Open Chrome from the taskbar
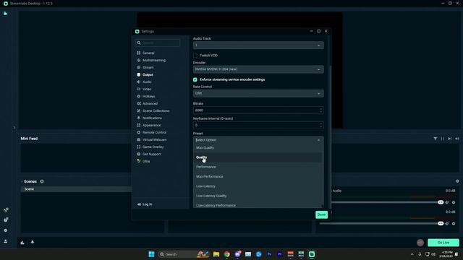Viewport: 463px width, 260px height. (x=226, y=254)
